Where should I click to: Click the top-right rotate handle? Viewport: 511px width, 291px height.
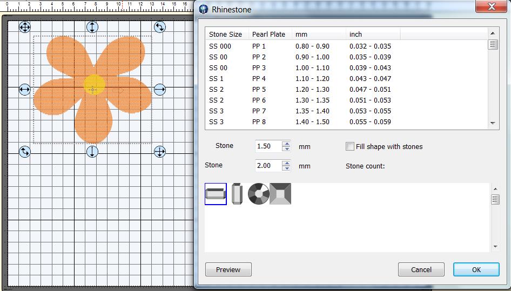click(159, 27)
